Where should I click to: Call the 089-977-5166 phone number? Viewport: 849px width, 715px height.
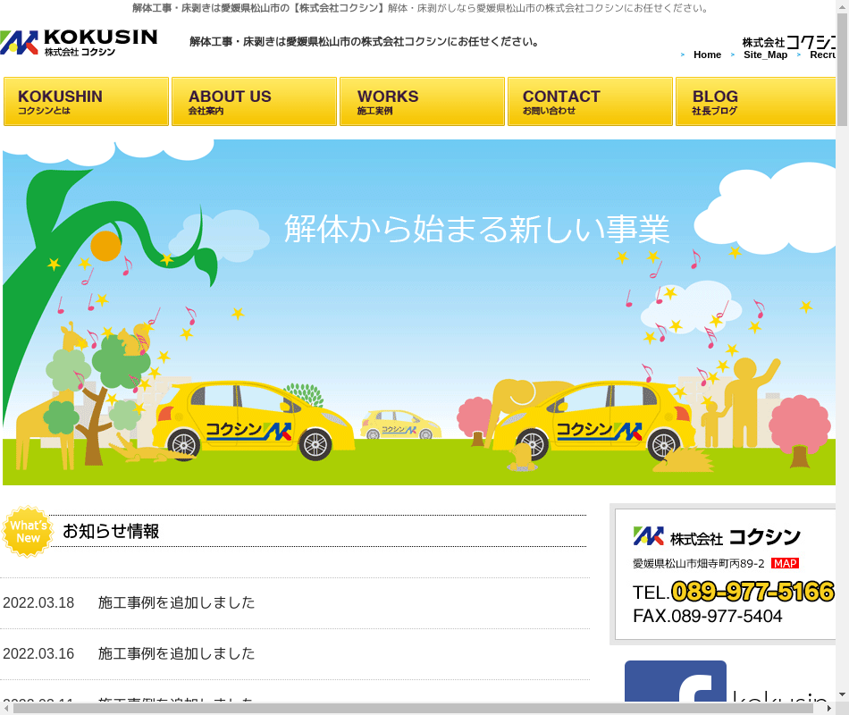pos(752,592)
